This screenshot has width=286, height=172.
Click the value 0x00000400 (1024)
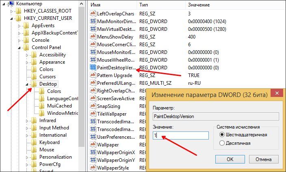click(207, 21)
